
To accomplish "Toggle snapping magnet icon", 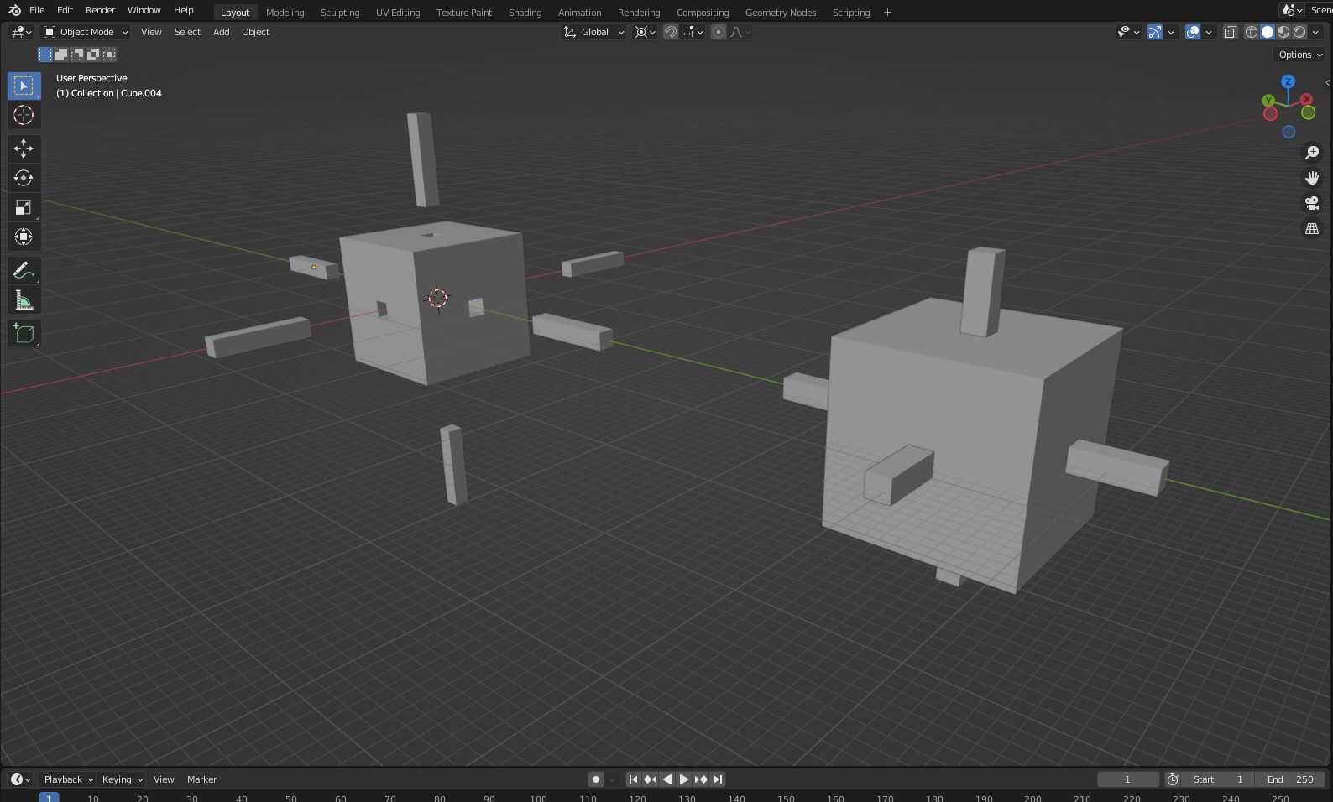I will point(671,32).
